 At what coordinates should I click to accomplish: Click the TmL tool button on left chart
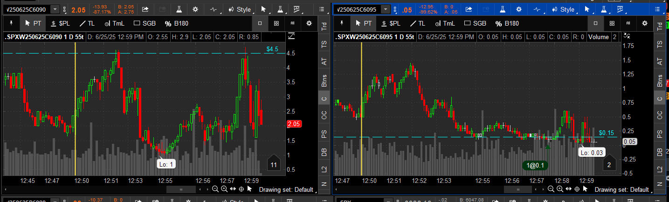tap(116, 23)
